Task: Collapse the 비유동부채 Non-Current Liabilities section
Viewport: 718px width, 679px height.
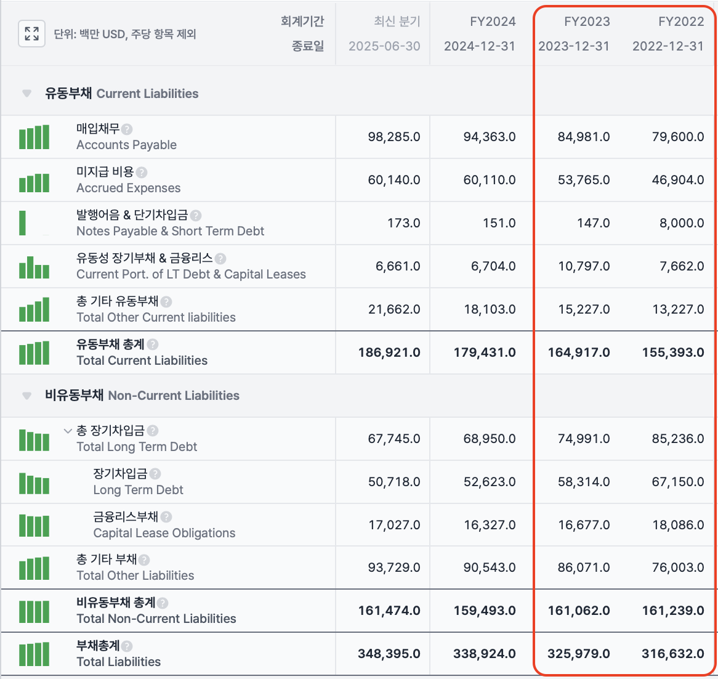Action: (26, 396)
